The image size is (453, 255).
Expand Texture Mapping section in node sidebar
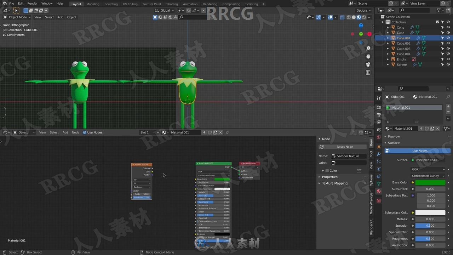pyautogui.click(x=334, y=183)
